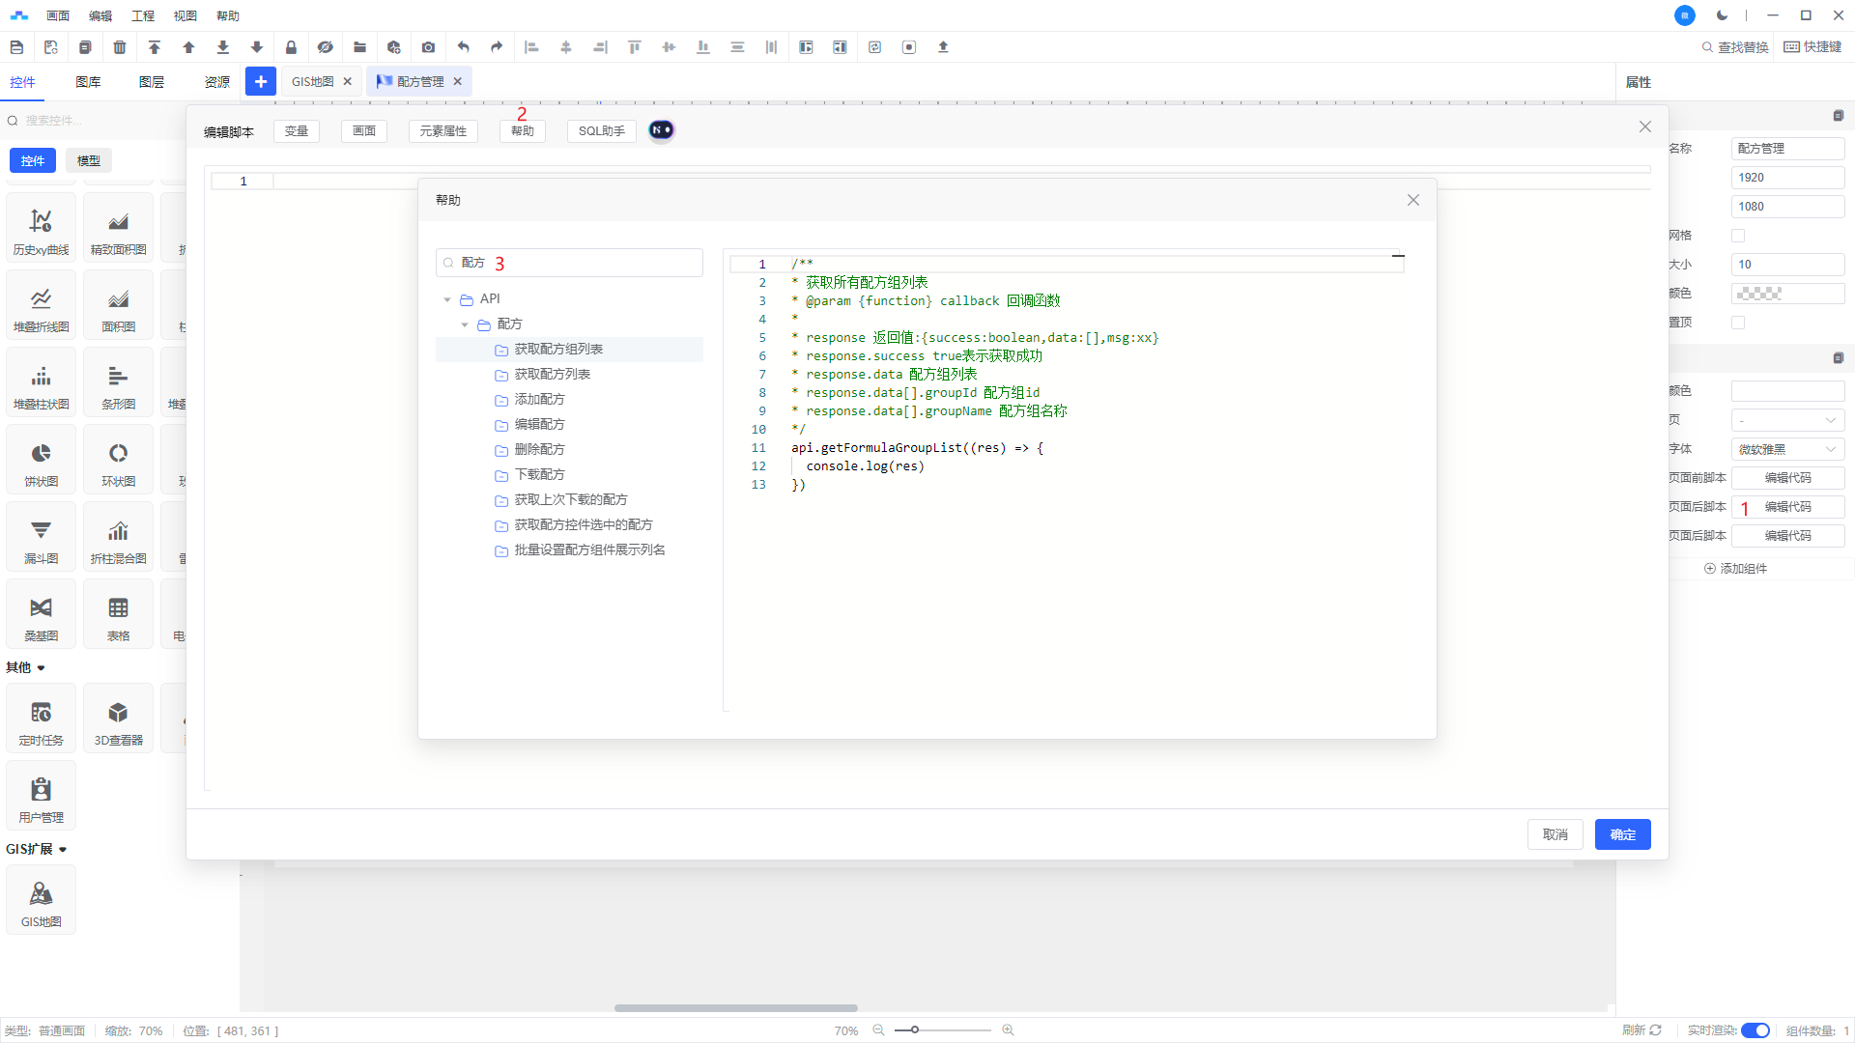
Task: Click the hide-element eye icon in toolbar
Action: click(x=326, y=47)
